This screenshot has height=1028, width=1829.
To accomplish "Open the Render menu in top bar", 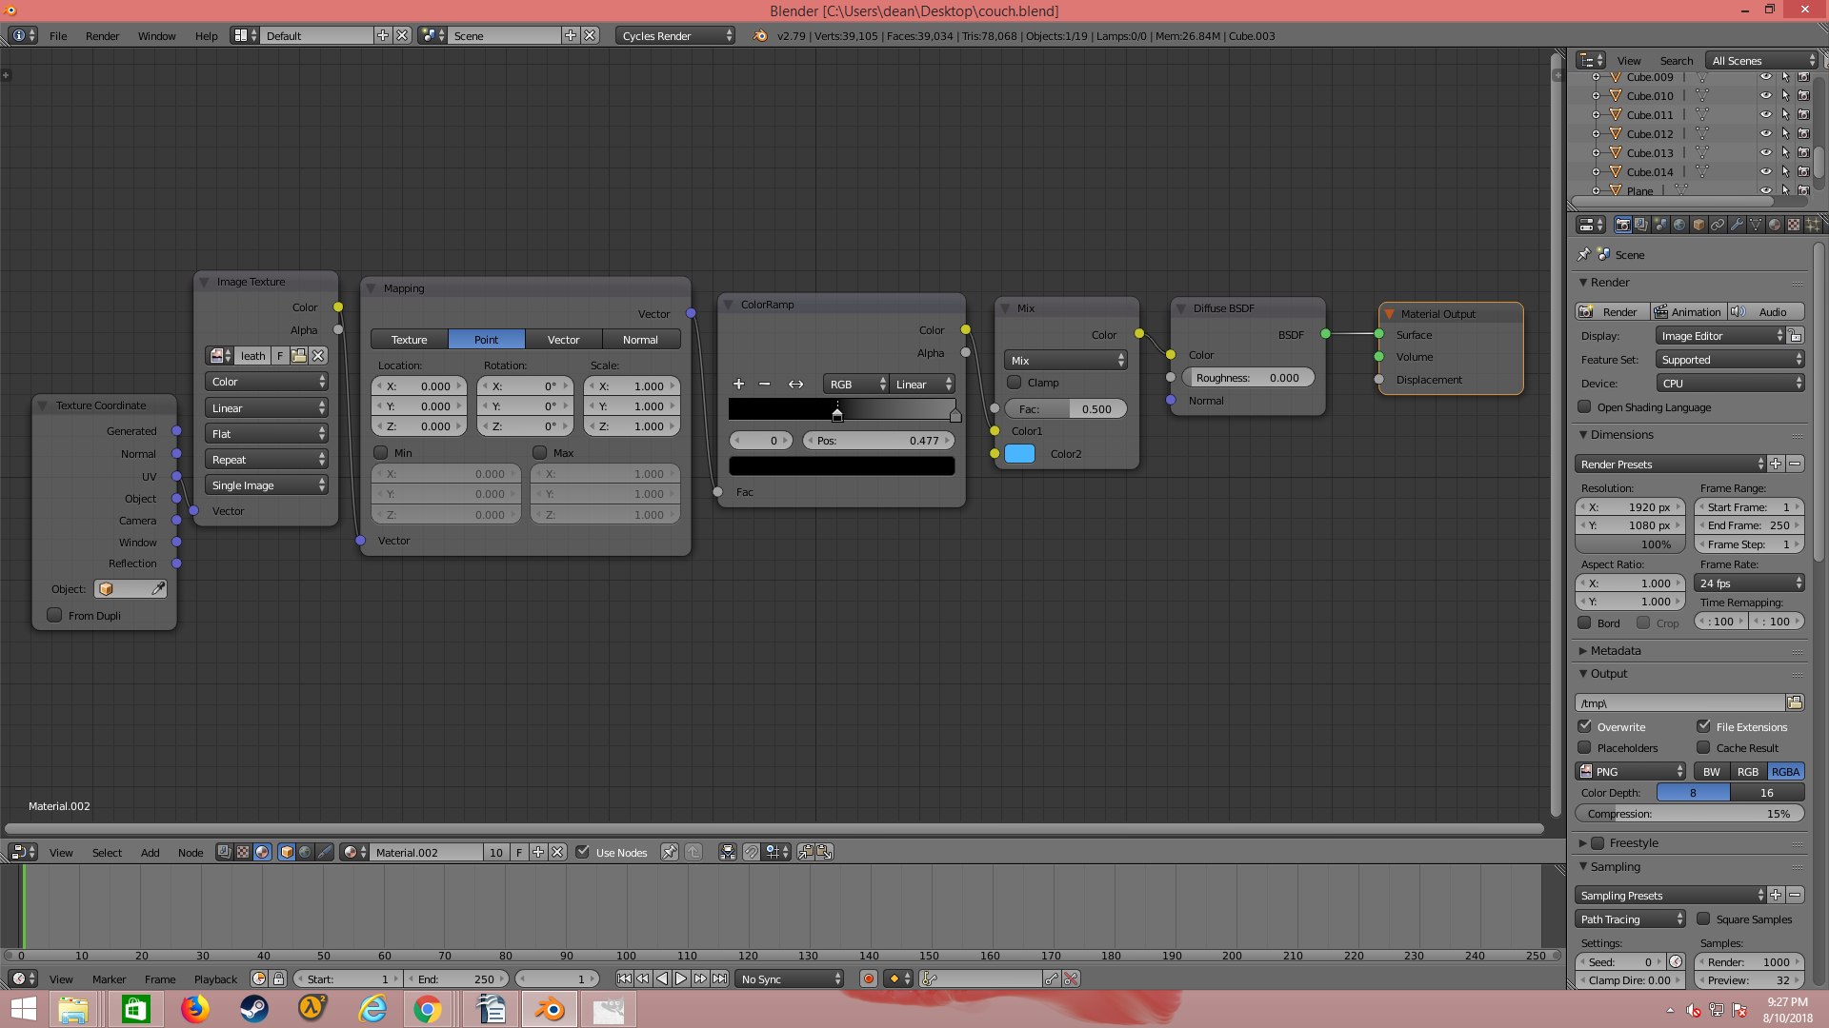I will 102,35.
